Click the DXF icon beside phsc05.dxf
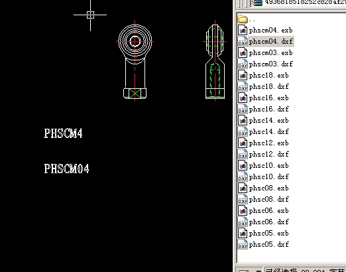 pyautogui.click(x=243, y=244)
